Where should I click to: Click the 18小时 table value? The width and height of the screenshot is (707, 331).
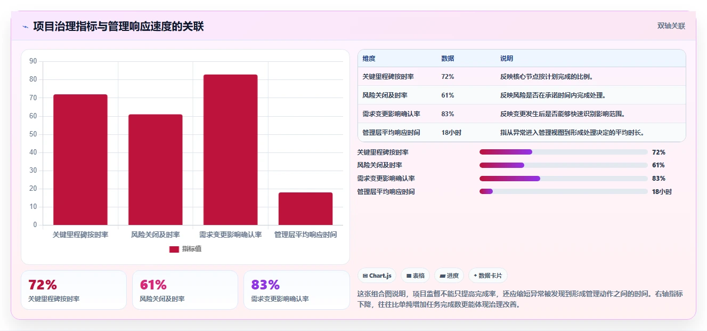[x=451, y=133]
